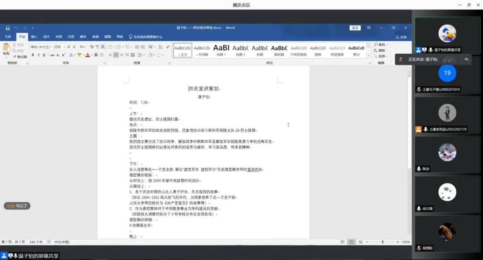The width and height of the screenshot is (483, 260).
Task: Click the Save icon in Word's quick access toolbar
Action: pyautogui.click(x=7, y=28)
